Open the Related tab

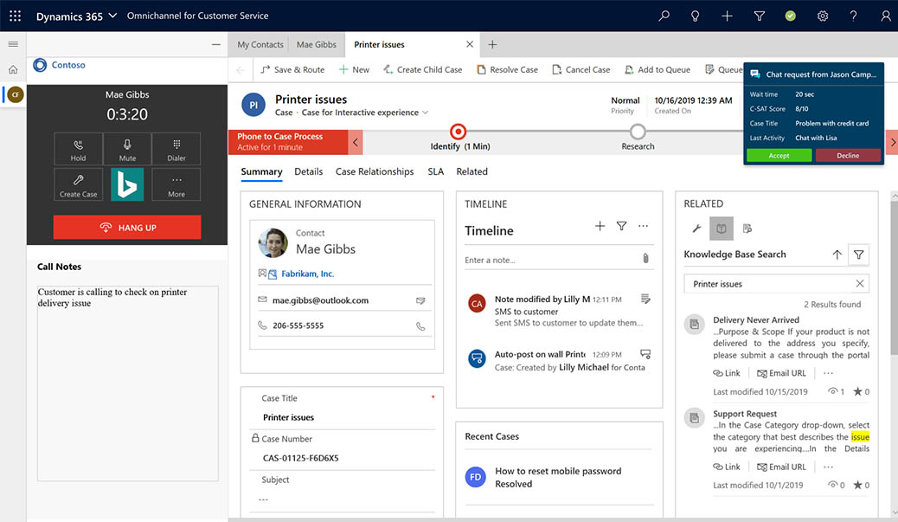(471, 171)
